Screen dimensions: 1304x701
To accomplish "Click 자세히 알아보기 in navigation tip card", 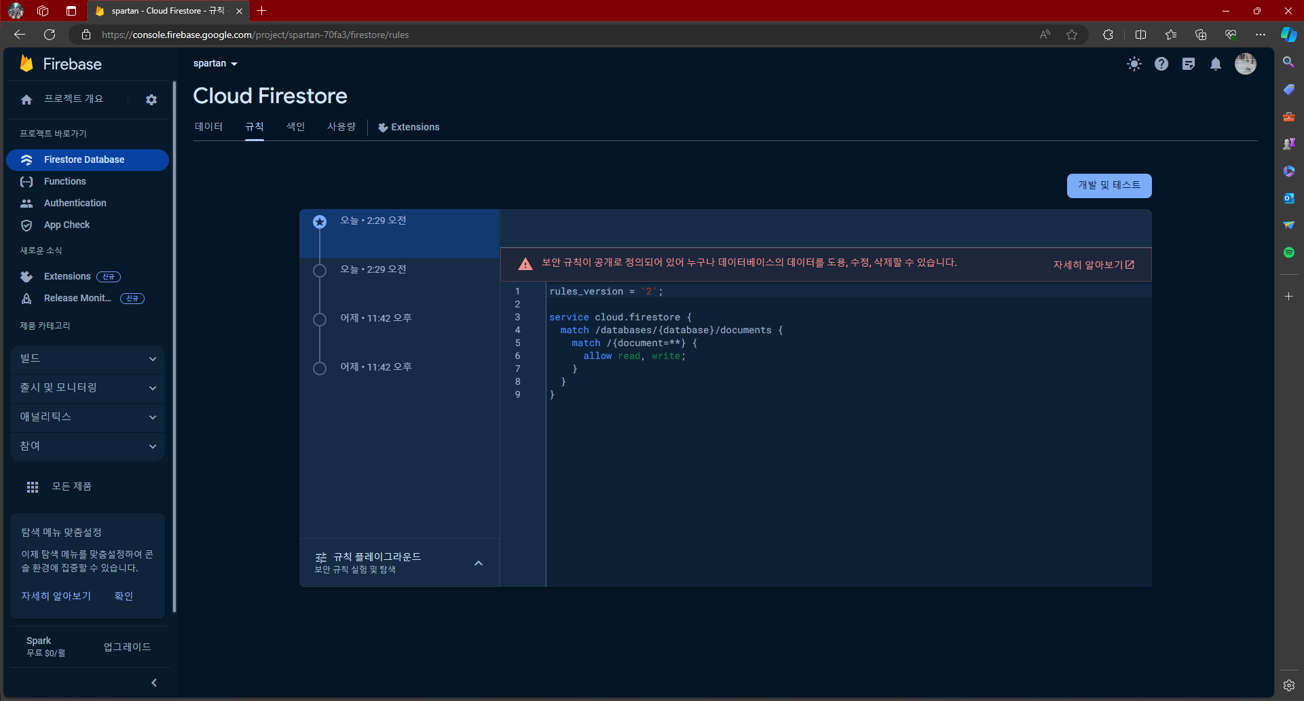I will pyautogui.click(x=56, y=596).
